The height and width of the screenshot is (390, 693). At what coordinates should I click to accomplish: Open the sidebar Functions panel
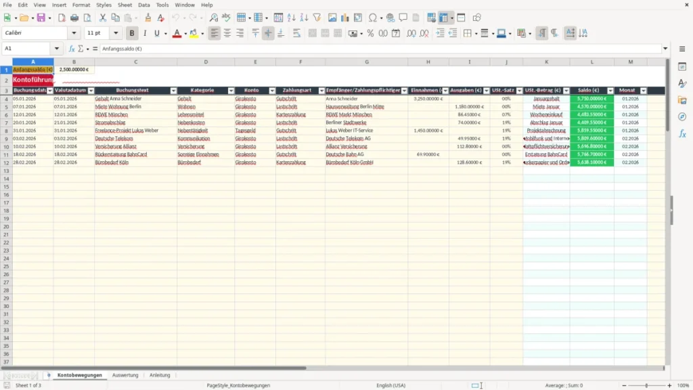pos(682,134)
